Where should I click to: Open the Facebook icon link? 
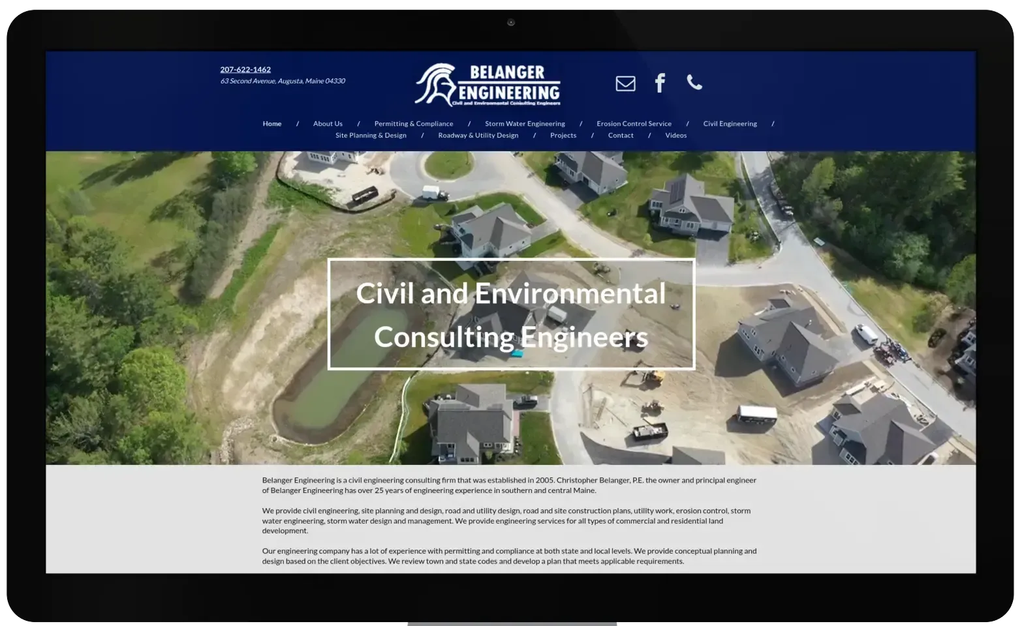[x=660, y=83]
